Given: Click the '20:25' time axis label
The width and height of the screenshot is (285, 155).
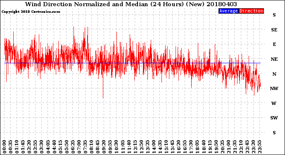Looking at the screenshot, I should (x=222, y=147).
